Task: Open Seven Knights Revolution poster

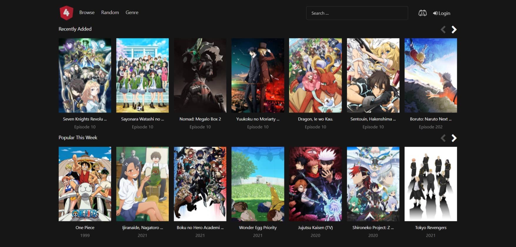Action: (85, 75)
